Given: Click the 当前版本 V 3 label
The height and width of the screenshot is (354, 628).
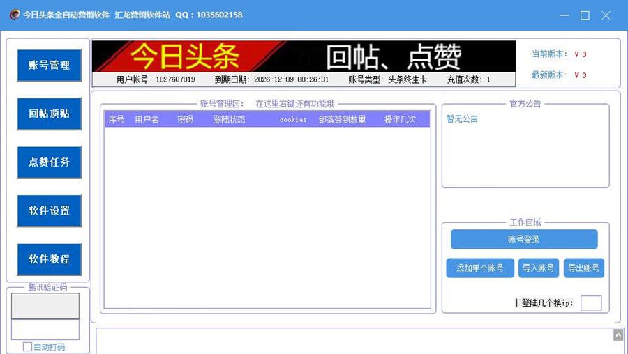Looking at the screenshot, I should 559,54.
